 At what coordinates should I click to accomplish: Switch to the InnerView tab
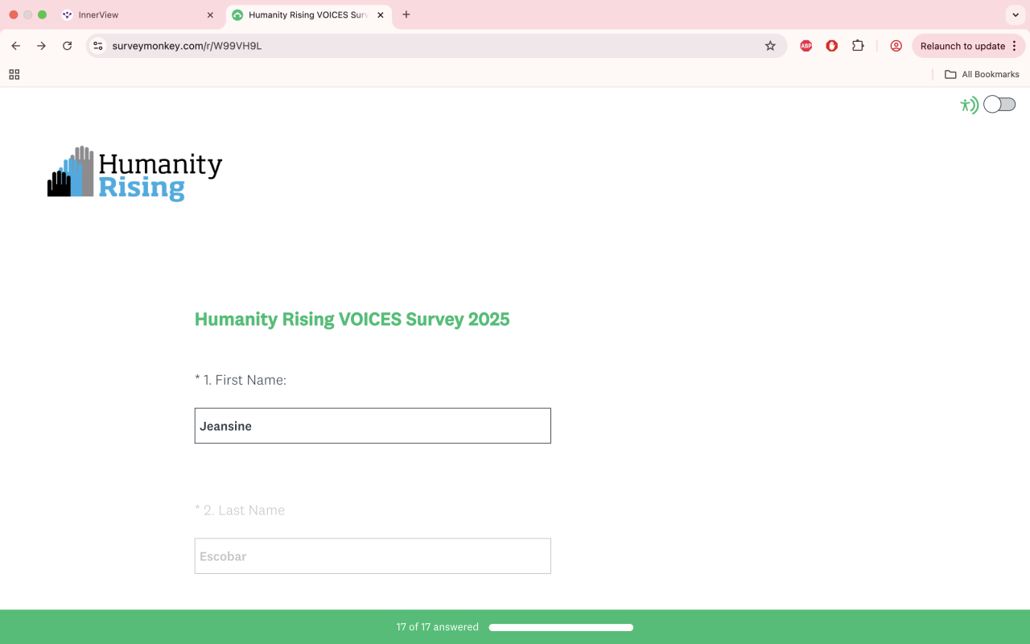[x=129, y=14]
